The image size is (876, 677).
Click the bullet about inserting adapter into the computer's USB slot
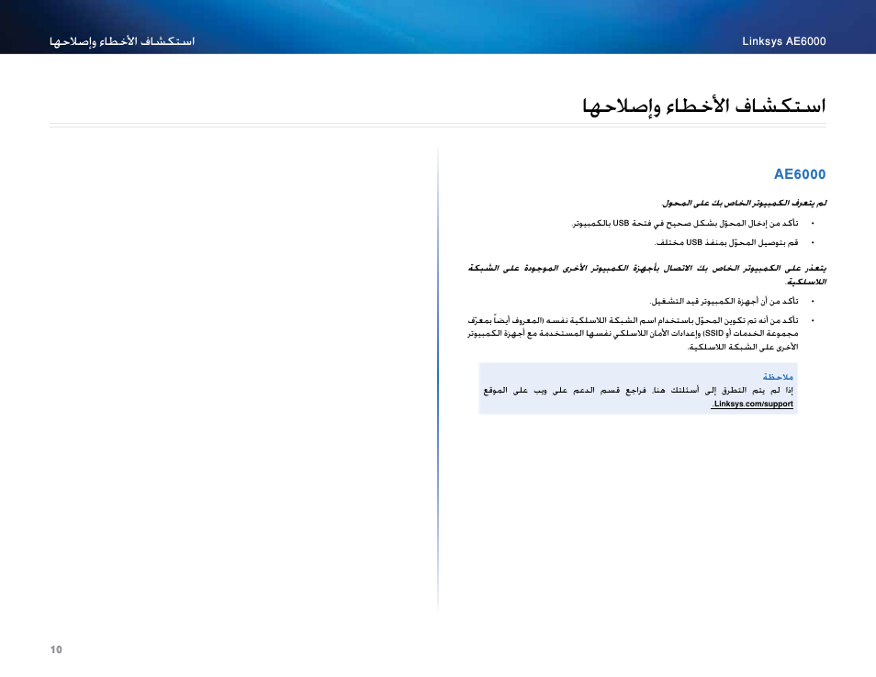(685, 223)
